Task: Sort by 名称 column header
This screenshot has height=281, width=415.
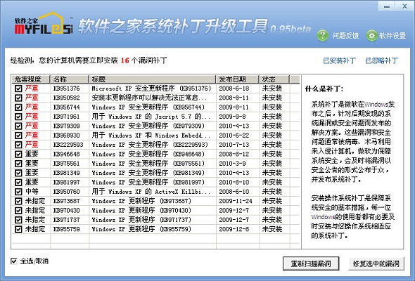Action: tap(70, 79)
